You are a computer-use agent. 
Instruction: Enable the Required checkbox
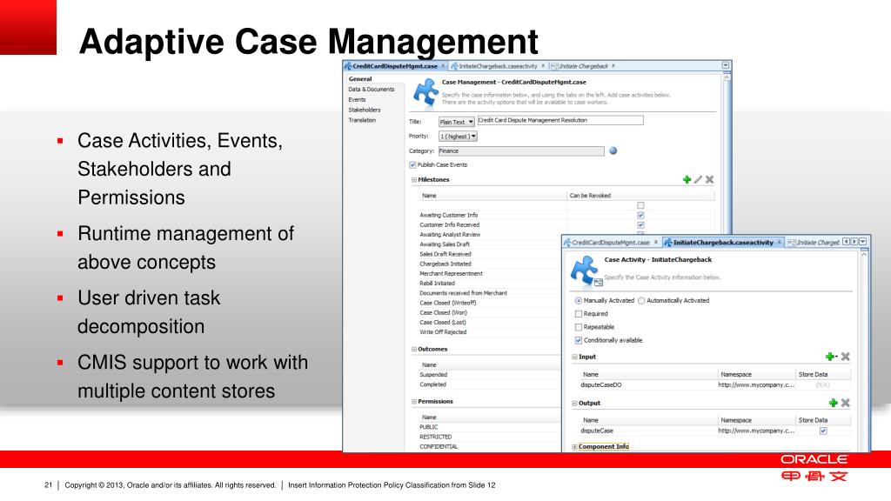coord(579,313)
